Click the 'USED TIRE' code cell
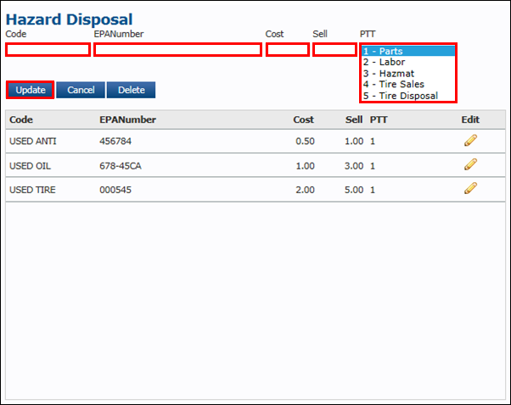 click(x=32, y=190)
